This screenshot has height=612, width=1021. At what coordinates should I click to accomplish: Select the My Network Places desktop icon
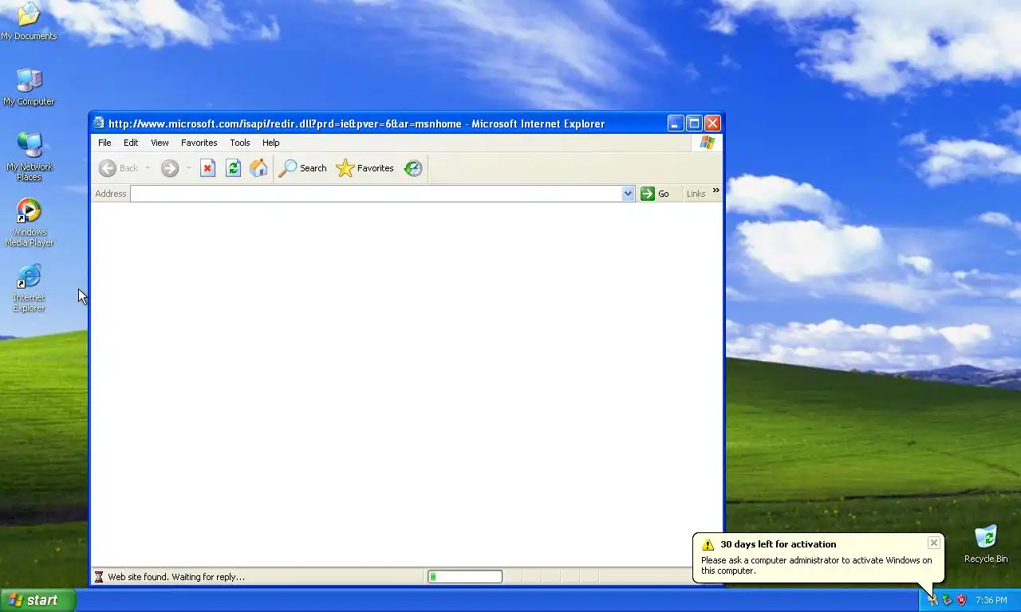[29, 157]
